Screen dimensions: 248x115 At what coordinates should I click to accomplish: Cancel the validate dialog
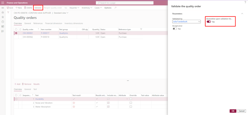coord(242,111)
